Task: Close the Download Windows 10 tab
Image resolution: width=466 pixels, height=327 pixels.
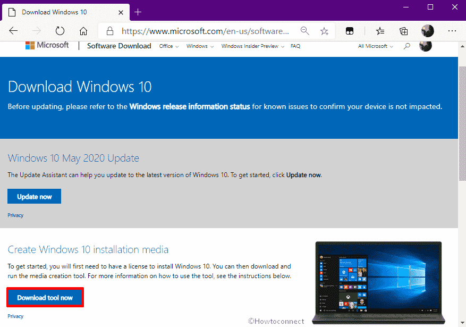Action: coord(121,12)
